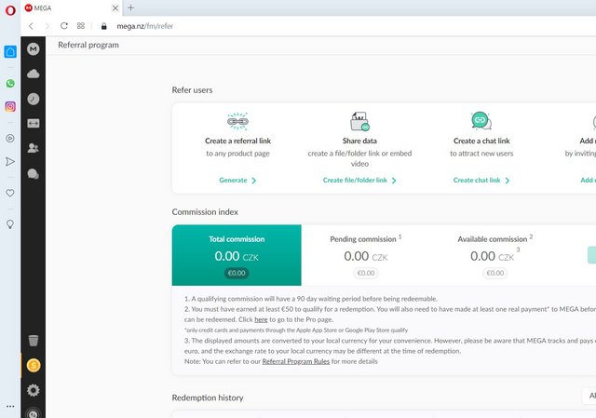The width and height of the screenshot is (596, 418).
Task: Open a new browser tab
Action: [130, 7]
